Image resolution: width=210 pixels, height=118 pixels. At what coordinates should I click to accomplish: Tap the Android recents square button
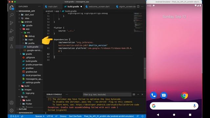click(x=190, y=115)
